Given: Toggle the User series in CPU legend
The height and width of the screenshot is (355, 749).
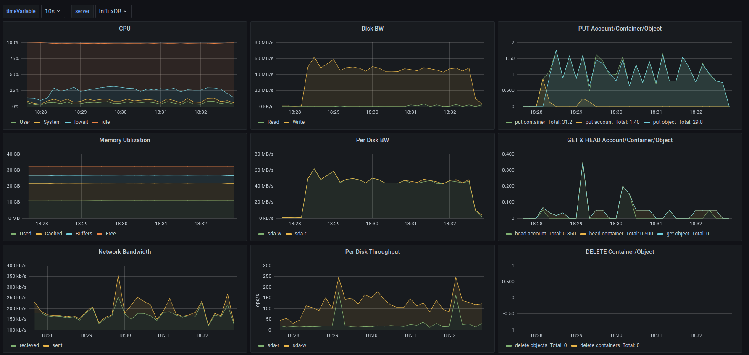Looking at the screenshot, I should pyautogui.click(x=25, y=122).
